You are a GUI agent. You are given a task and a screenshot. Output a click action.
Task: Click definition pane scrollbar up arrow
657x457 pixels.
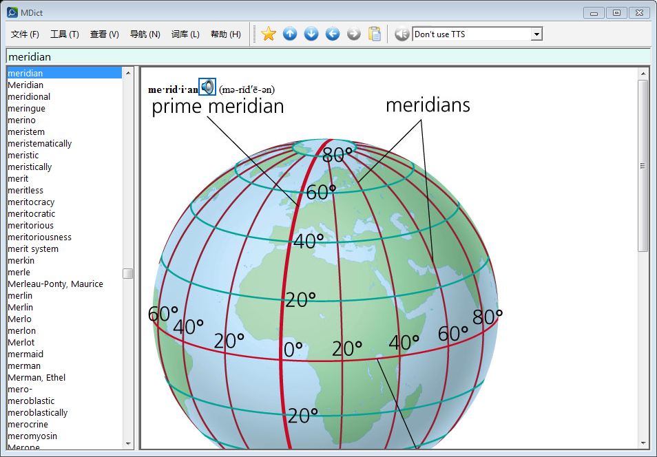coord(643,73)
